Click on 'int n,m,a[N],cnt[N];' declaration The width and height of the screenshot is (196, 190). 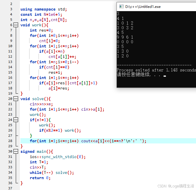coord(44,20)
